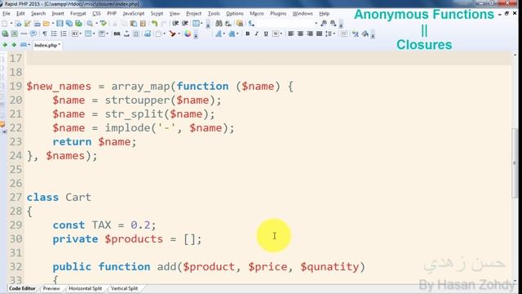Click 'return' keyword on line 23
Viewport: 522px width, 294px height.
coord(72,142)
